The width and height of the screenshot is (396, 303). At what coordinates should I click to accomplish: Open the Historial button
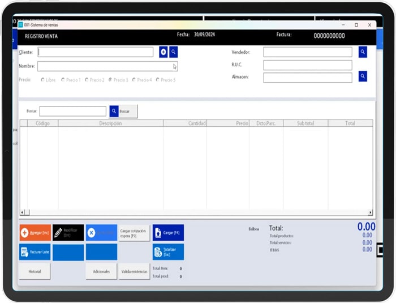(x=35, y=271)
